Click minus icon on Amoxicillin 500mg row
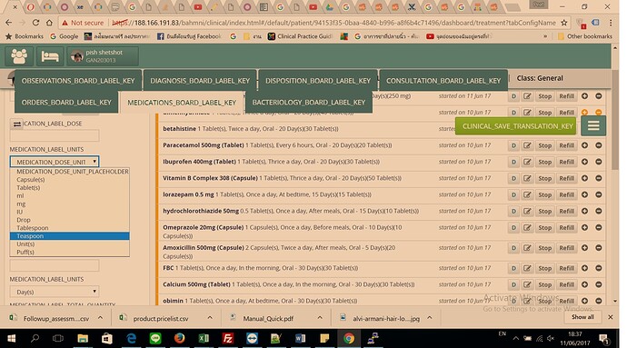 click(x=599, y=248)
